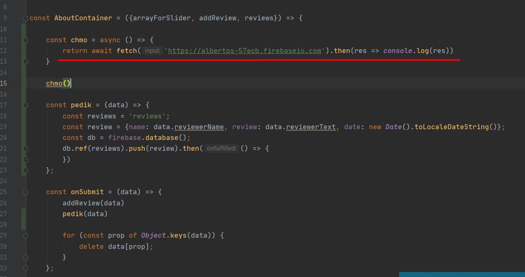
Task: Click the fold end marker on line 32
Action: click(26, 268)
